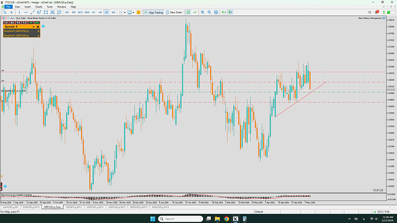Switch to the XAUUSD.p,M1 chart tab

10,207
